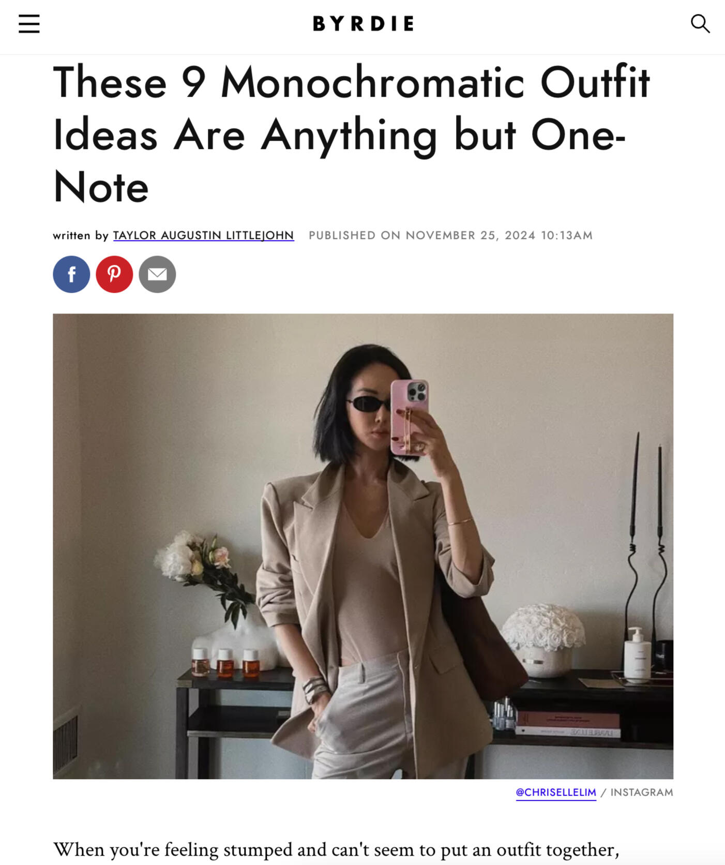This screenshot has width=725, height=865.
Task: Click the intro paragraph starting "When you're feeling"
Action: tap(336, 849)
